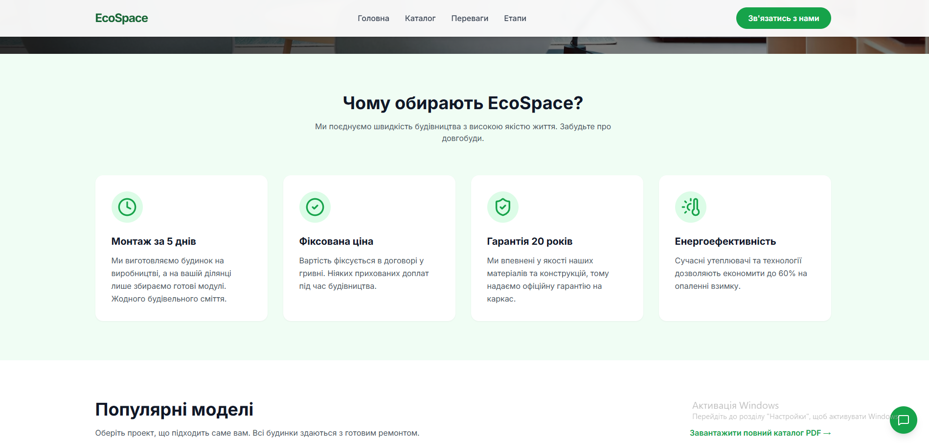Go to the Переваги section

tap(470, 18)
